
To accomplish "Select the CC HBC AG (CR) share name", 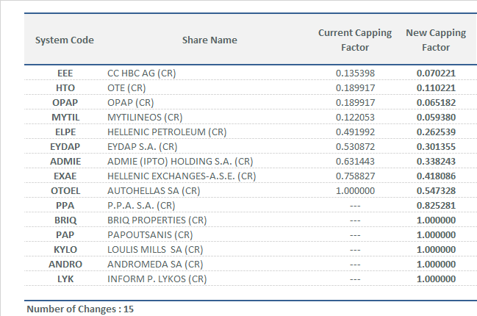I will pyautogui.click(x=141, y=73).
